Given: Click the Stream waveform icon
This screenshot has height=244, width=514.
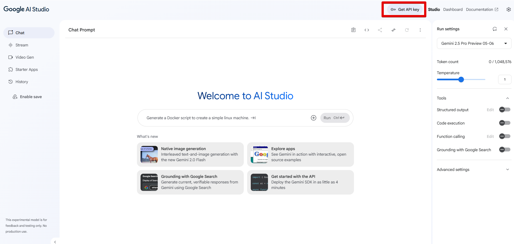Looking at the screenshot, I should click(11, 45).
